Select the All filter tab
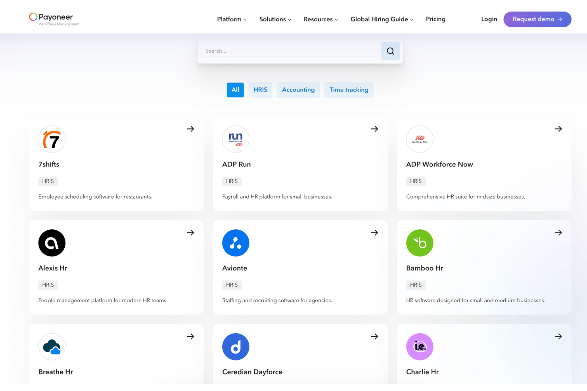Screen dimensions: 587x391 (235, 90)
